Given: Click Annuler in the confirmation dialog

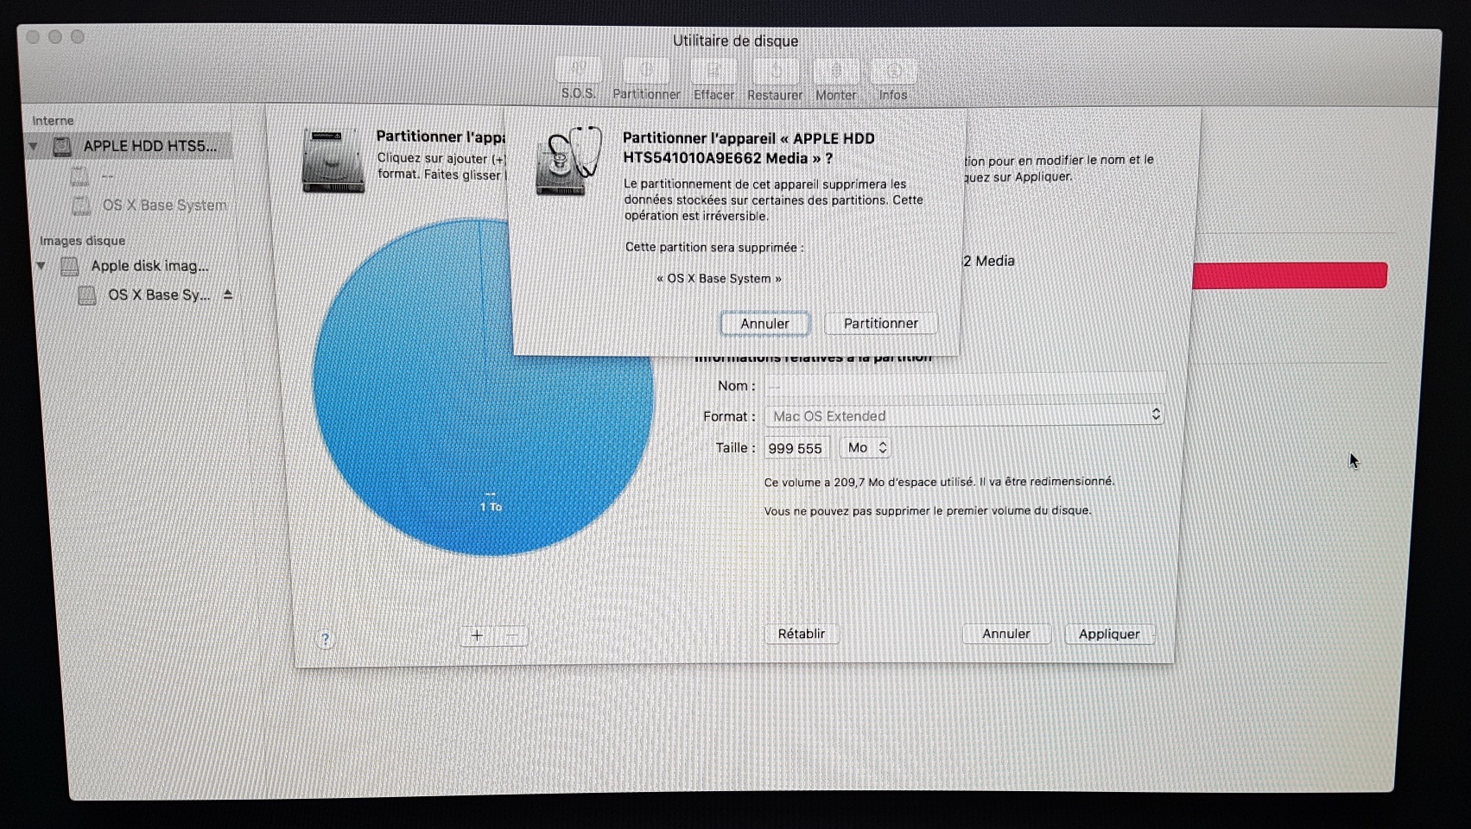Looking at the screenshot, I should 764,324.
